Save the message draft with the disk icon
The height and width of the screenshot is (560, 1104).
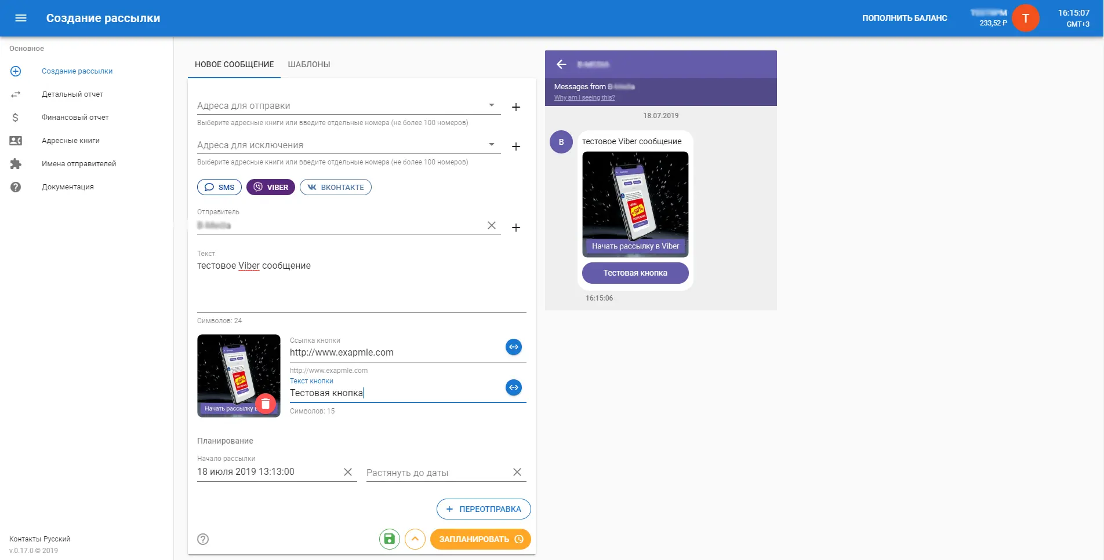(389, 539)
